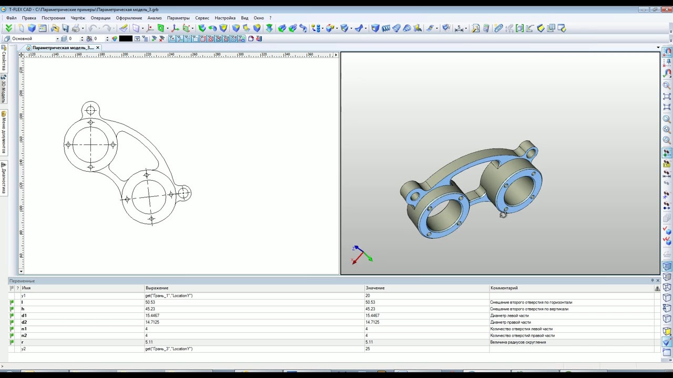Open the Параметры menu

[x=178, y=18]
